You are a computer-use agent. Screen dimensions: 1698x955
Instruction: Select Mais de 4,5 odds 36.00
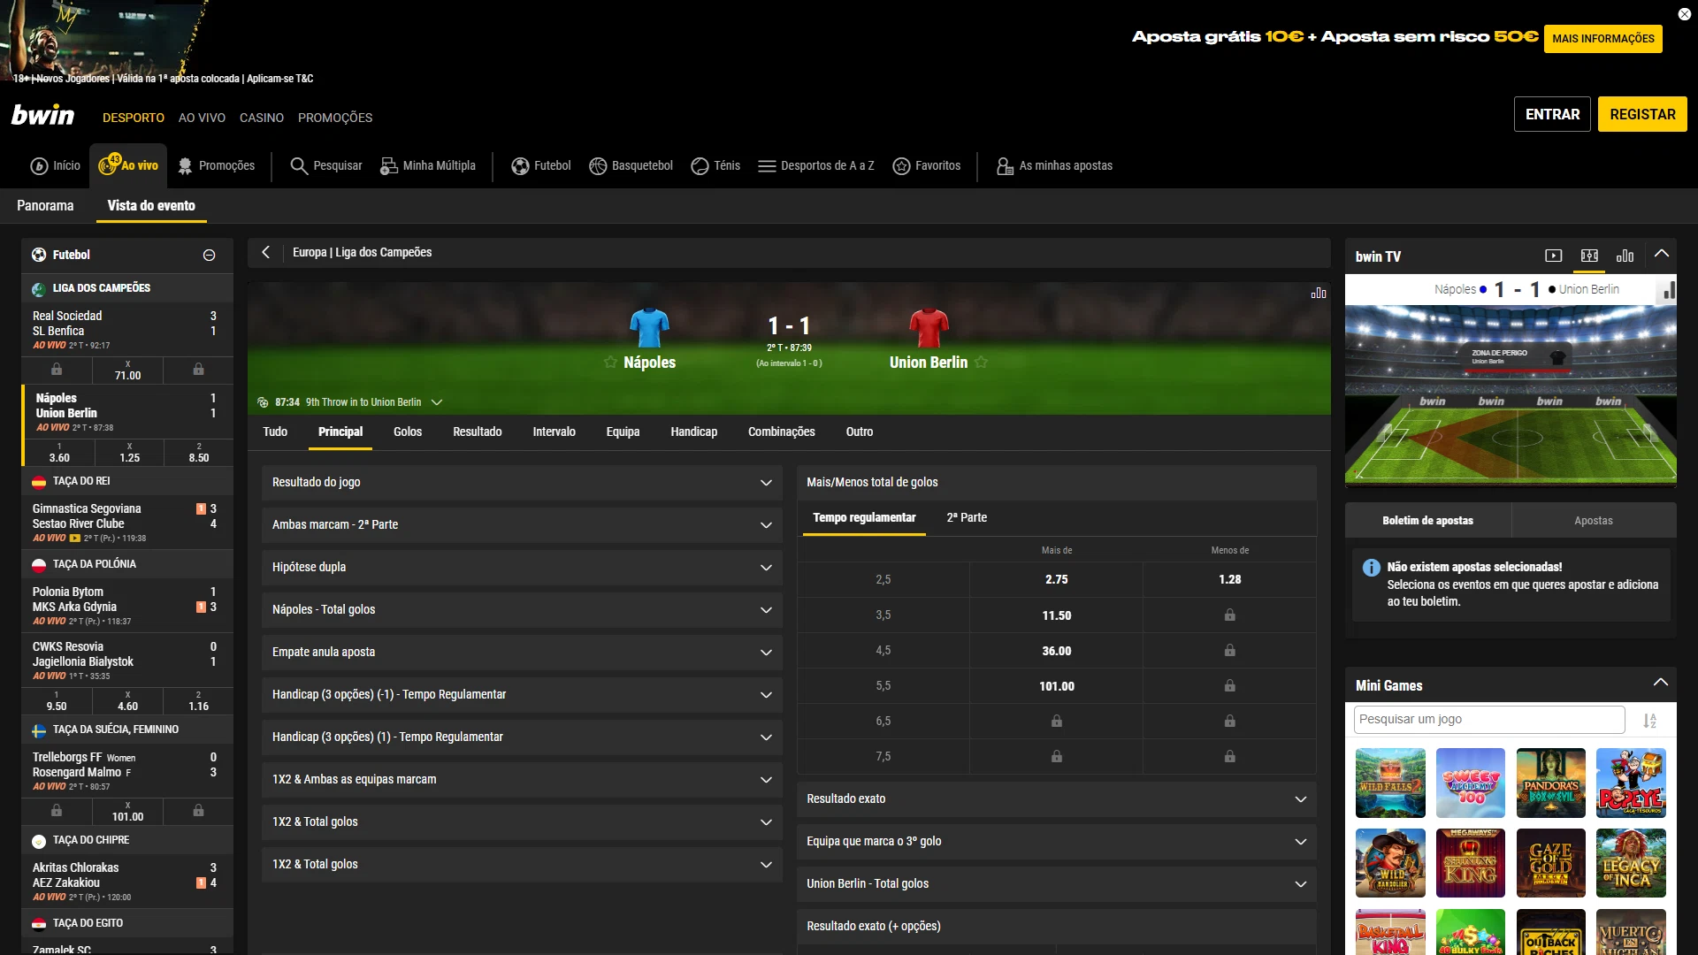tap(1056, 651)
